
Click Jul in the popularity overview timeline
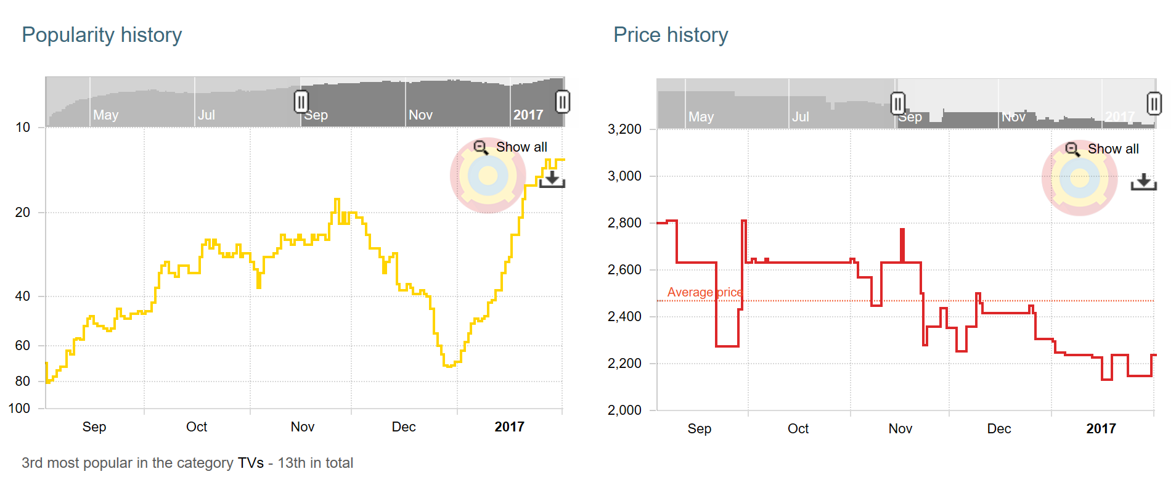206,115
